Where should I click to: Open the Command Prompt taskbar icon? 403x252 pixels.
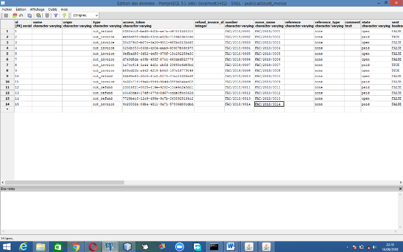pyautogui.click(x=214, y=247)
